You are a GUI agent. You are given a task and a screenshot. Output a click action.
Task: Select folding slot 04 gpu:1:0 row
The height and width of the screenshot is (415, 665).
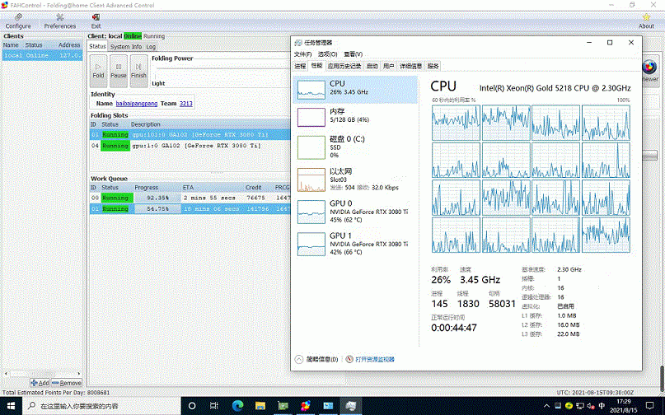click(190, 146)
